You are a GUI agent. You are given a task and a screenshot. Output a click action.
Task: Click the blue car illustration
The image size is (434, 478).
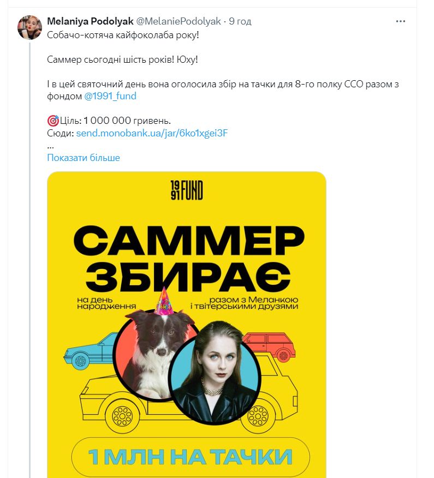coord(90,350)
